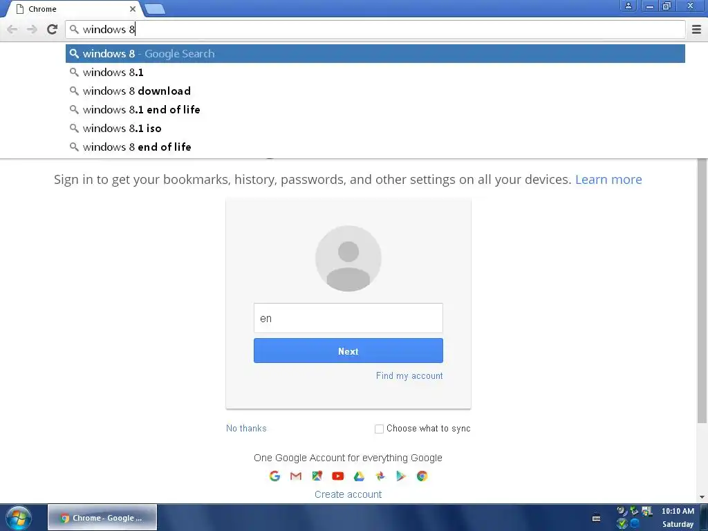Click the Google Drive icon
The image size is (708, 531).
pyautogui.click(x=359, y=476)
